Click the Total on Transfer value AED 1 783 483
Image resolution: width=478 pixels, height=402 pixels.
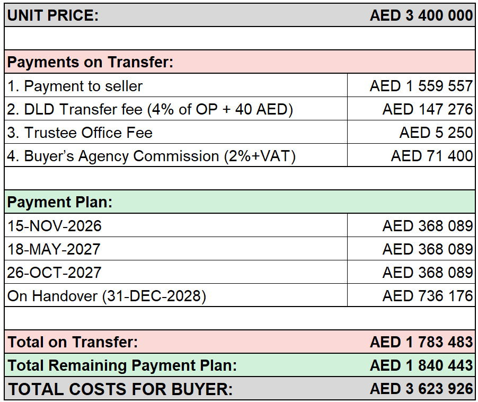[x=421, y=342]
